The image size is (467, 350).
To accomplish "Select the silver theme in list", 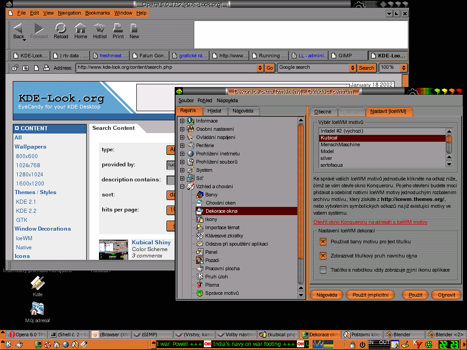I will click(x=382, y=158).
